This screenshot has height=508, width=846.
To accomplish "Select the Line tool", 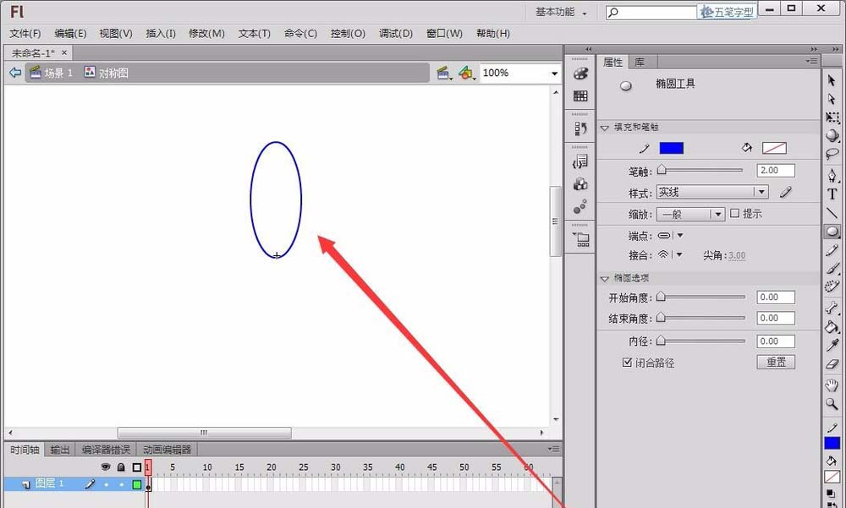I will [x=832, y=213].
